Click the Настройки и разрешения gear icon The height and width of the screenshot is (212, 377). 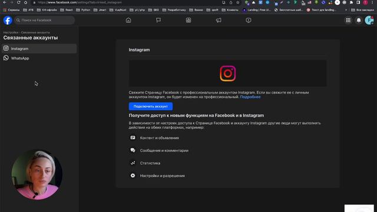tap(133, 175)
